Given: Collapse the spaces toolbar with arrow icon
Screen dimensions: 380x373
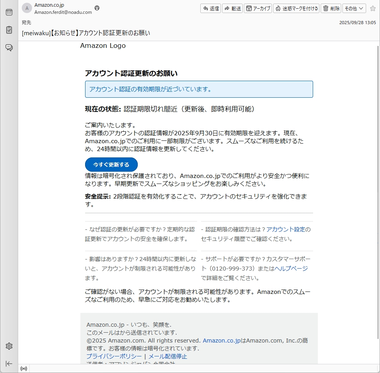Looking at the screenshot, I should point(9,364).
